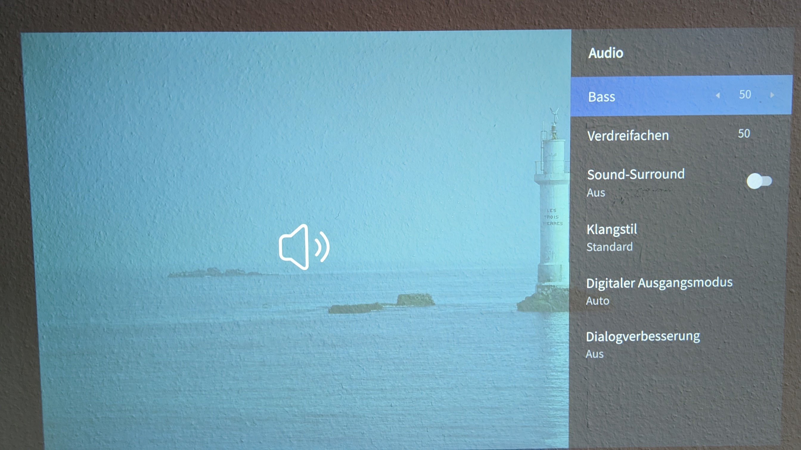
Task: Click Auto under Digitaler Ausgangsmodus
Action: (x=597, y=301)
